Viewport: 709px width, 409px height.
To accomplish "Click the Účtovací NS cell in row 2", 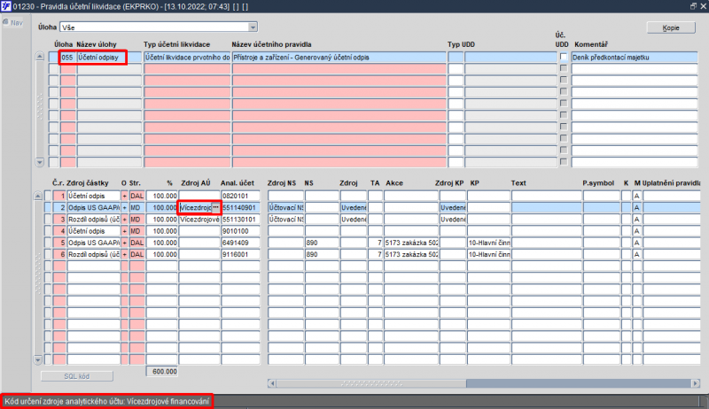I will [285, 208].
